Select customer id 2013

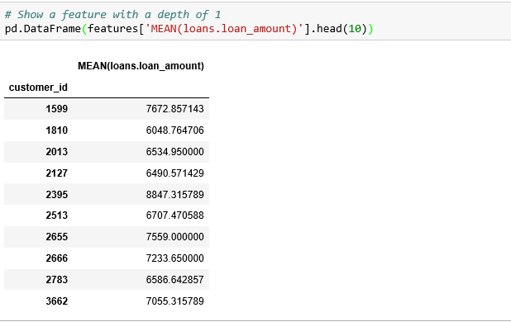(x=57, y=152)
